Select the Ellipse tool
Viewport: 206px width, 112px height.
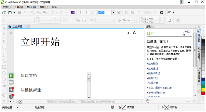pos(4,73)
